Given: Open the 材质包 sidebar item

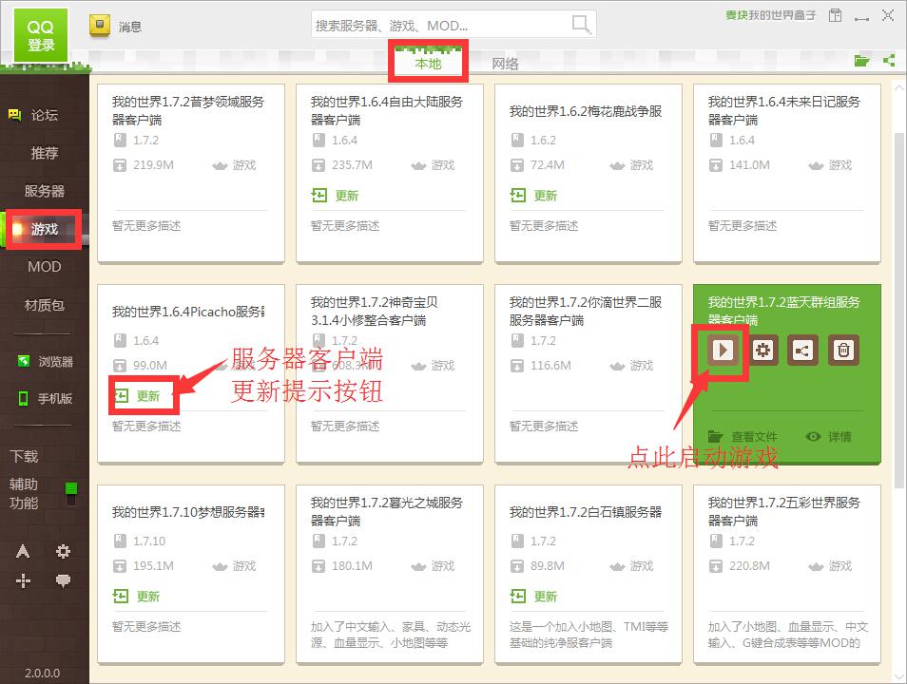Looking at the screenshot, I should [45, 305].
